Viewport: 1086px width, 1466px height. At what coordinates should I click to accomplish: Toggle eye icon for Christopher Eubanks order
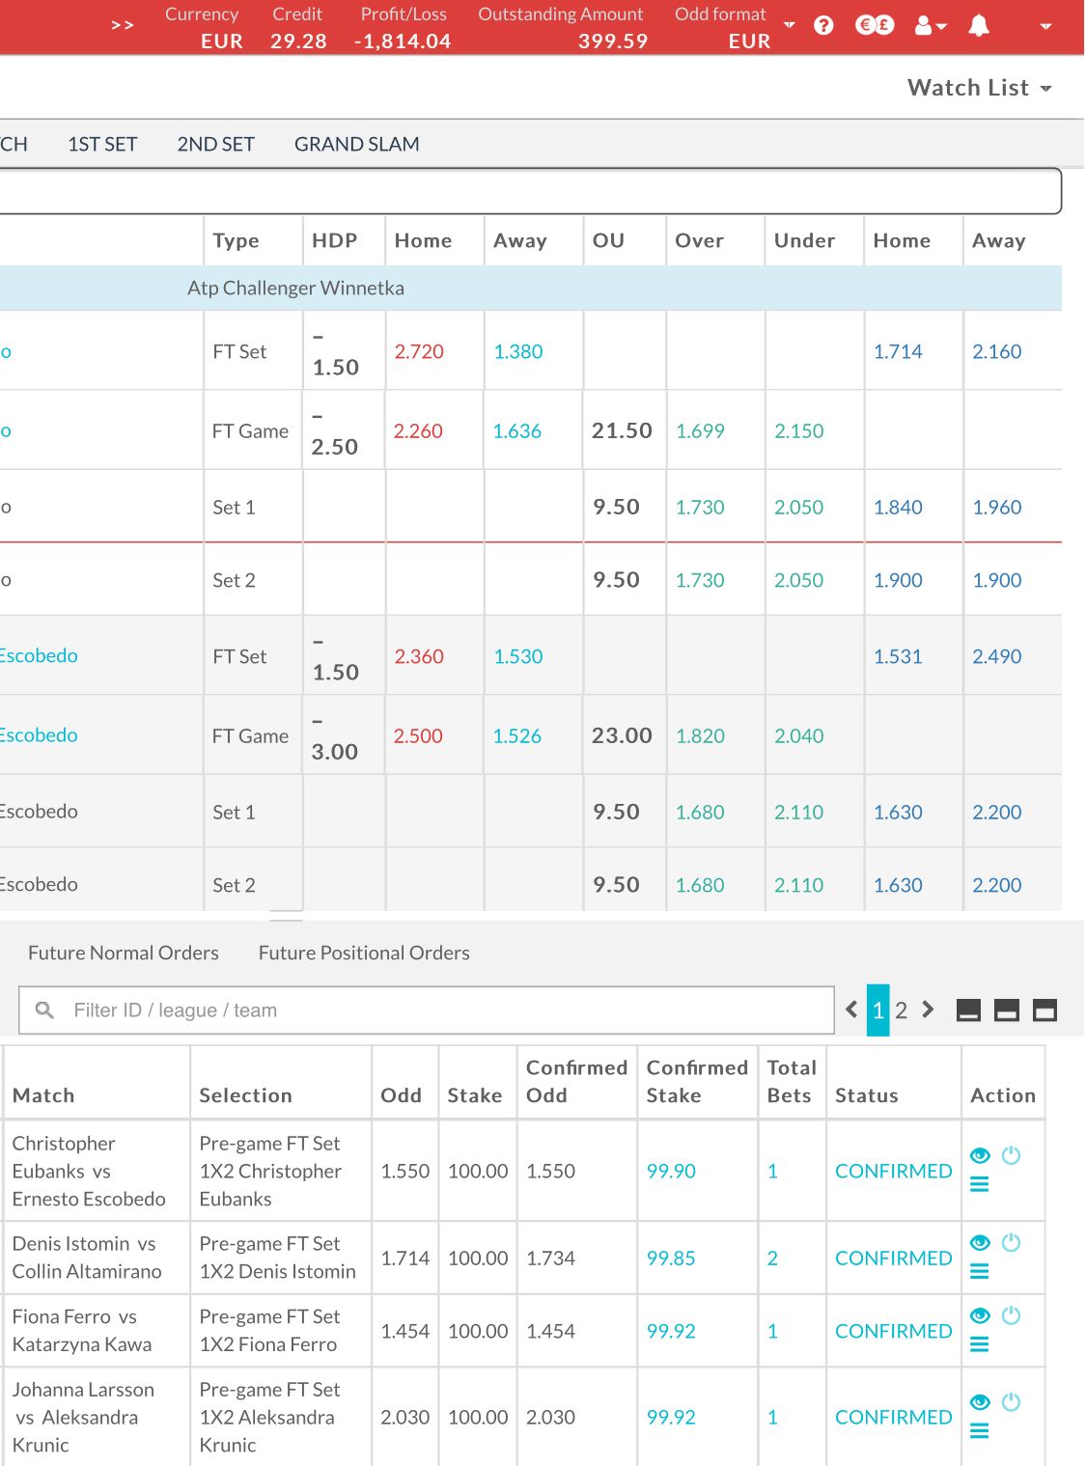click(x=980, y=1155)
